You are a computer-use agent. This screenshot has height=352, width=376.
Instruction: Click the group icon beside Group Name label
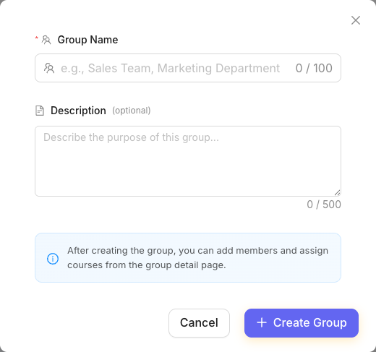tap(46, 40)
